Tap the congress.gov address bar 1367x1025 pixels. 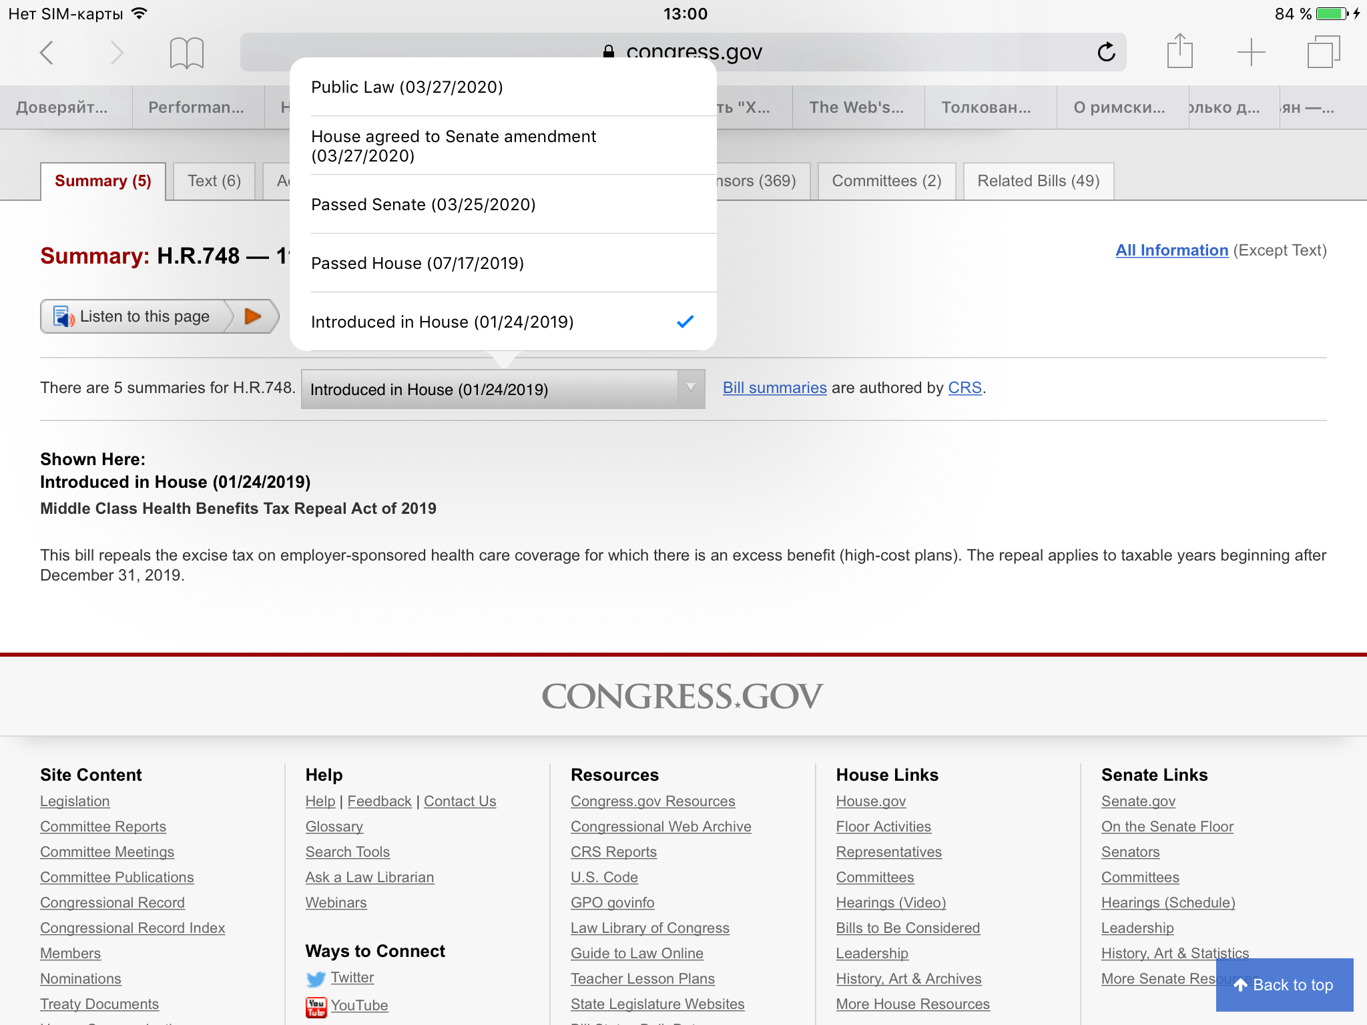pyautogui.click(x=683, y=52)
